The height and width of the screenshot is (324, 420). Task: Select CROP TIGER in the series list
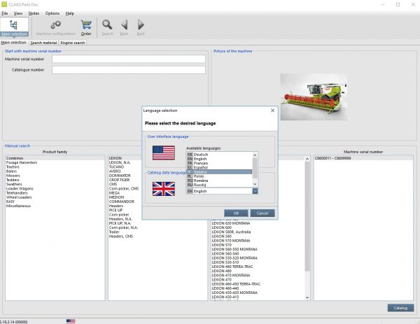(119, 180)
